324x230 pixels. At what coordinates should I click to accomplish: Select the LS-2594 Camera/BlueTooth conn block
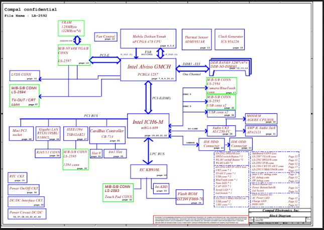(x=222, y=86)
